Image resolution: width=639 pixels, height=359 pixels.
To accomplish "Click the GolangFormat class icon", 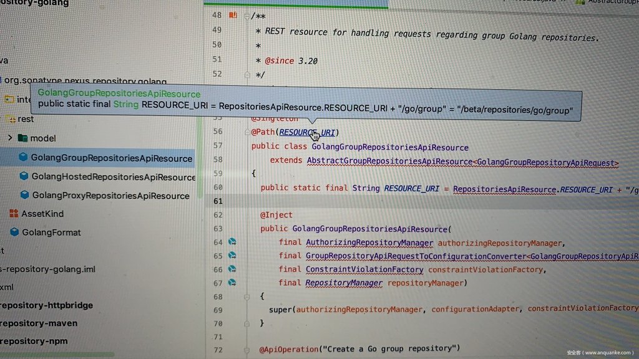I will 15,232.
